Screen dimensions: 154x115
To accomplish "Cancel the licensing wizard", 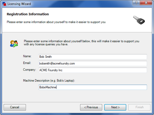I will point(15,107).
